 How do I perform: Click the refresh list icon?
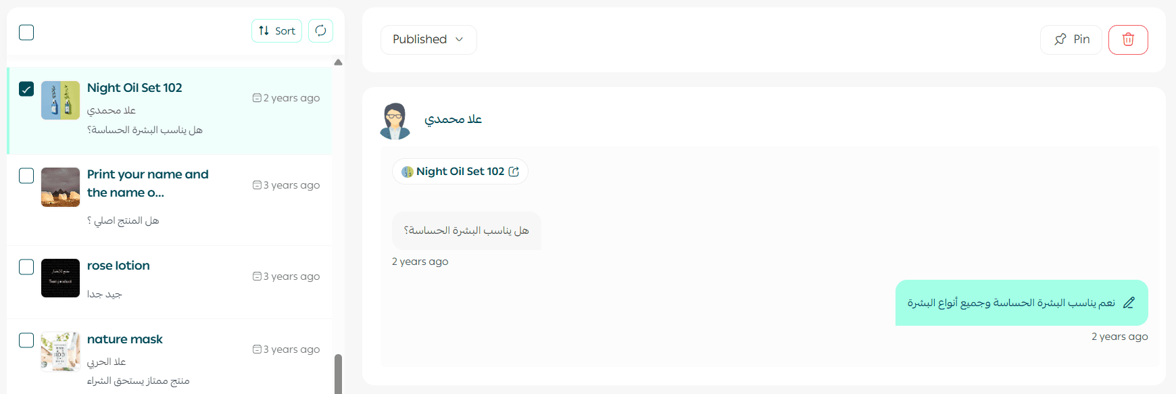point(320,30)
